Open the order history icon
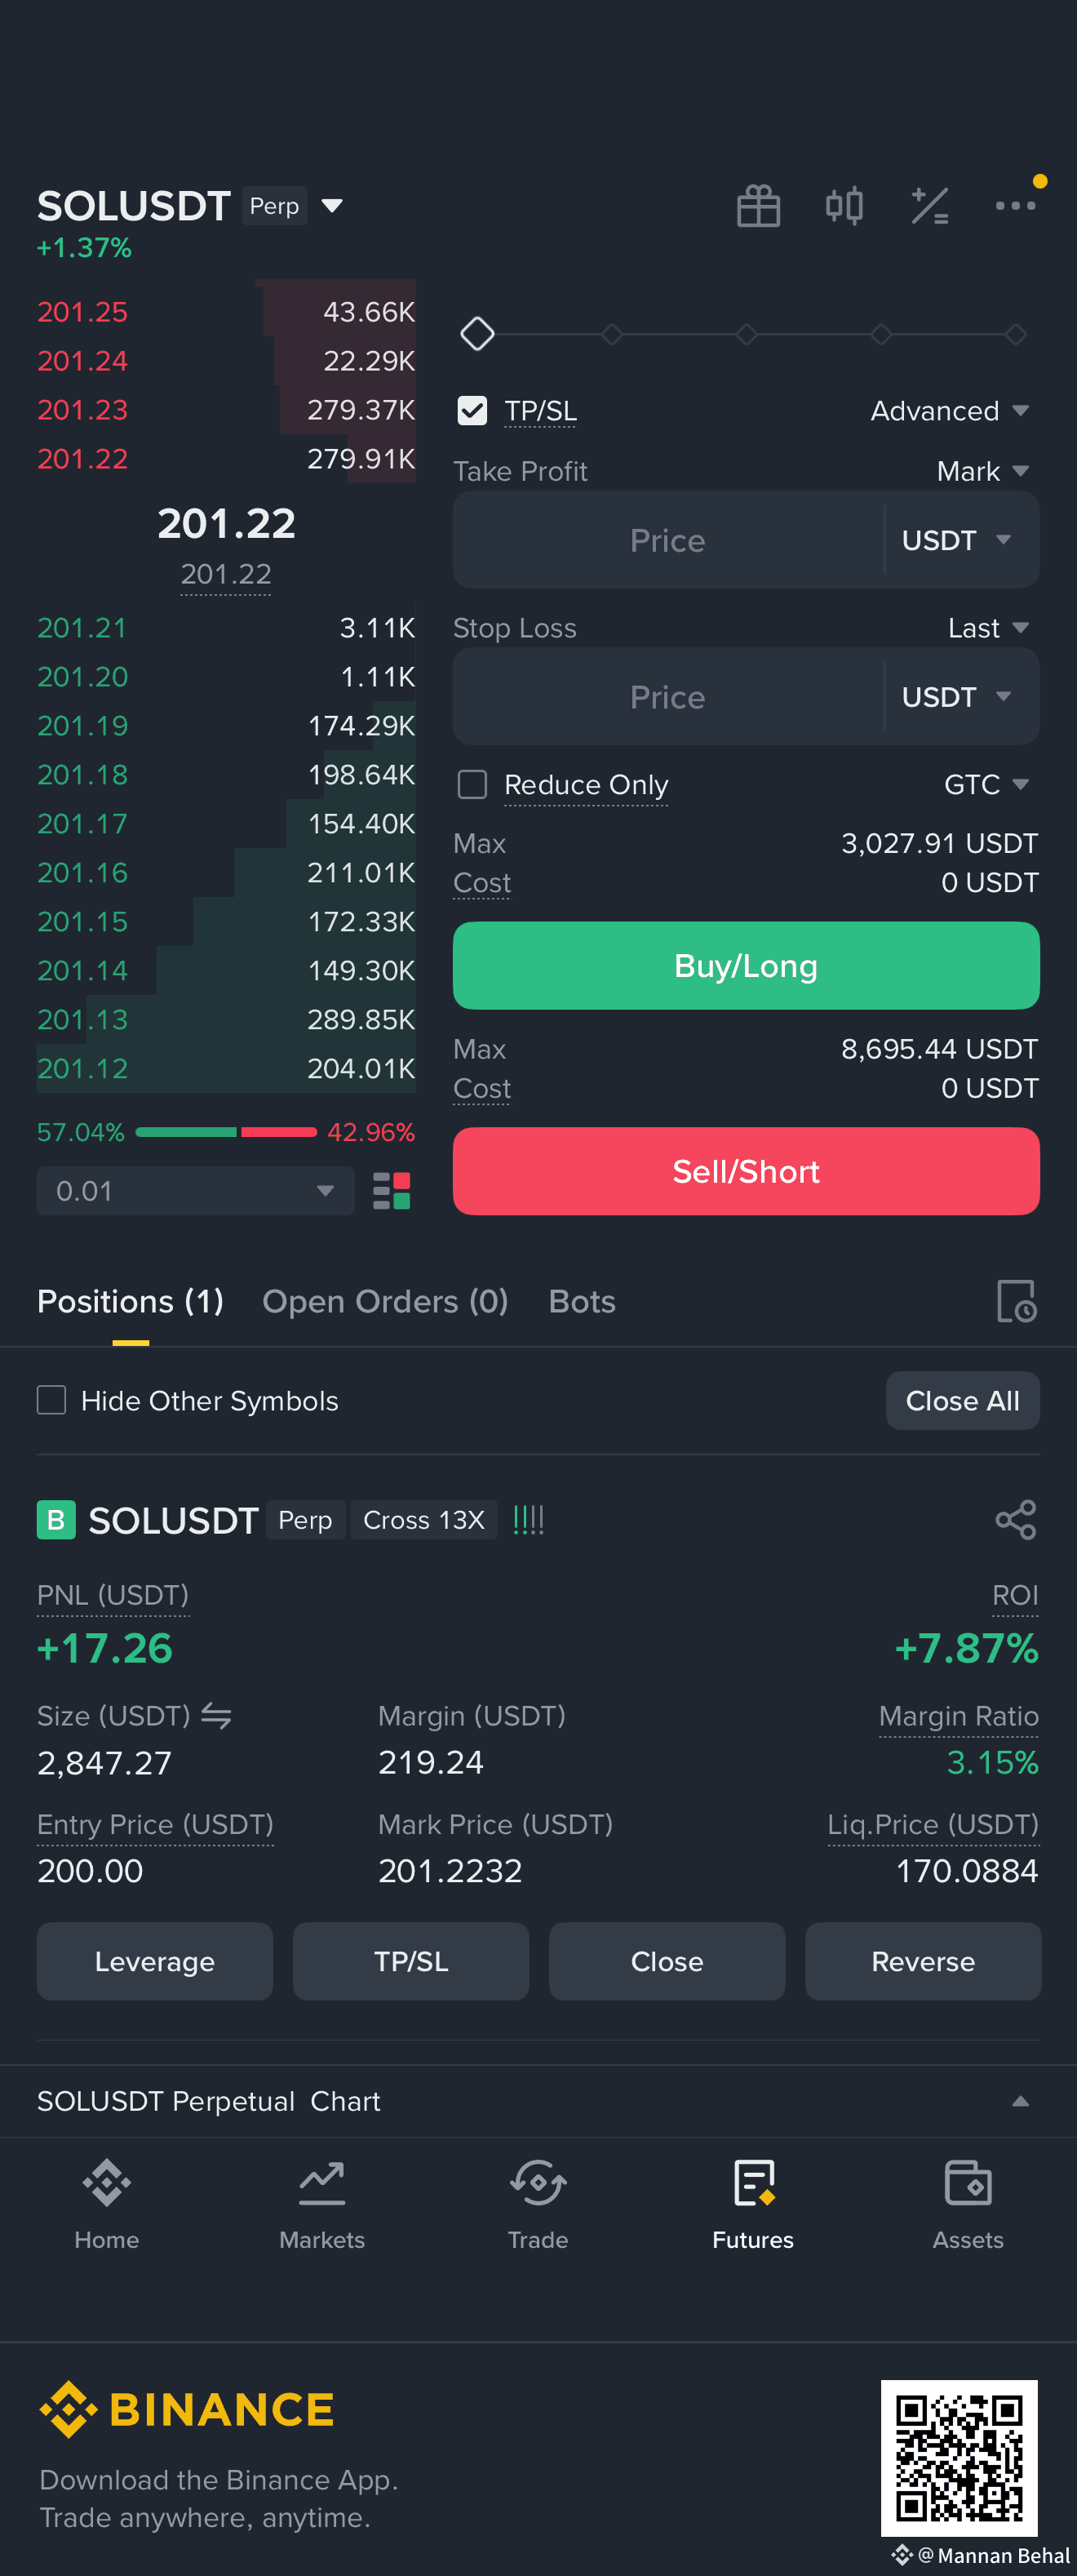The height and width of the screenshot is (2576, 1077). (x=1017, y=1301)
